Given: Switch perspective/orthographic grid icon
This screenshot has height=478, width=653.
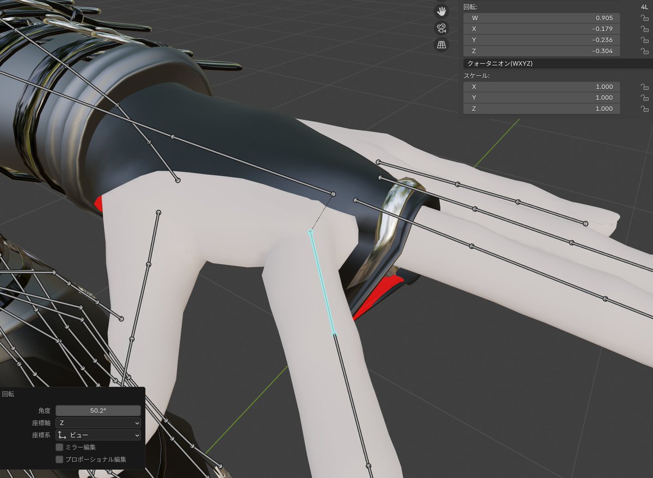Looking at the screenshot, I should pos(441,45).
